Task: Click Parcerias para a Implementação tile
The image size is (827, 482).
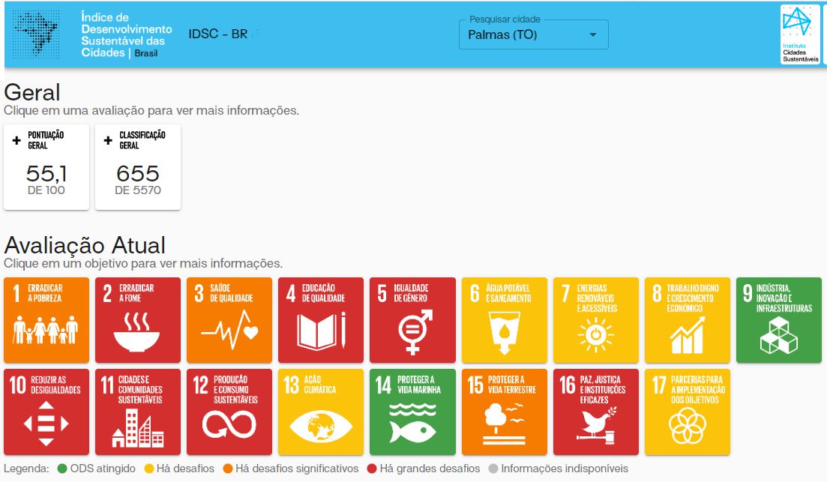Action: pos(688,412)
